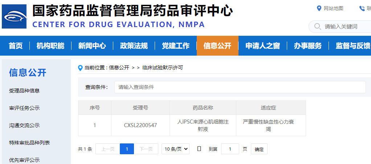Click the 信息公开 sidebar heading

pyautogui.click(x=28, y=73)
